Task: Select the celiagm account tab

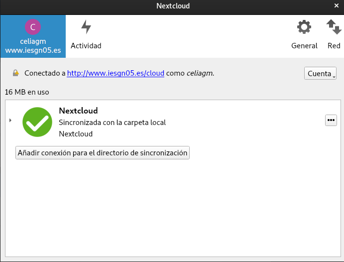Action: click(33, 36)
